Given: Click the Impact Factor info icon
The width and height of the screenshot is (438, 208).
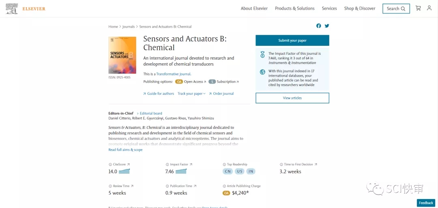Looking at the screenshot, I should 167,165.
